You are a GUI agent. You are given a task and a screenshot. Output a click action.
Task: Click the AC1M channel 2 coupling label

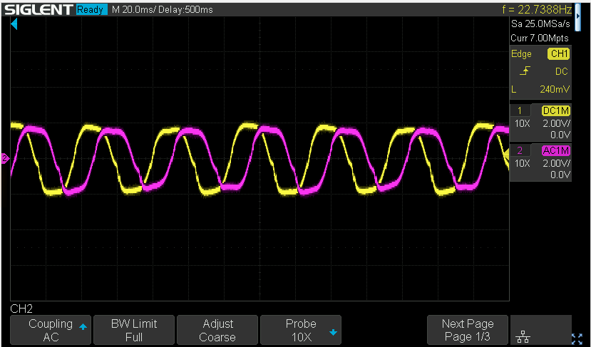pos(556,151)
